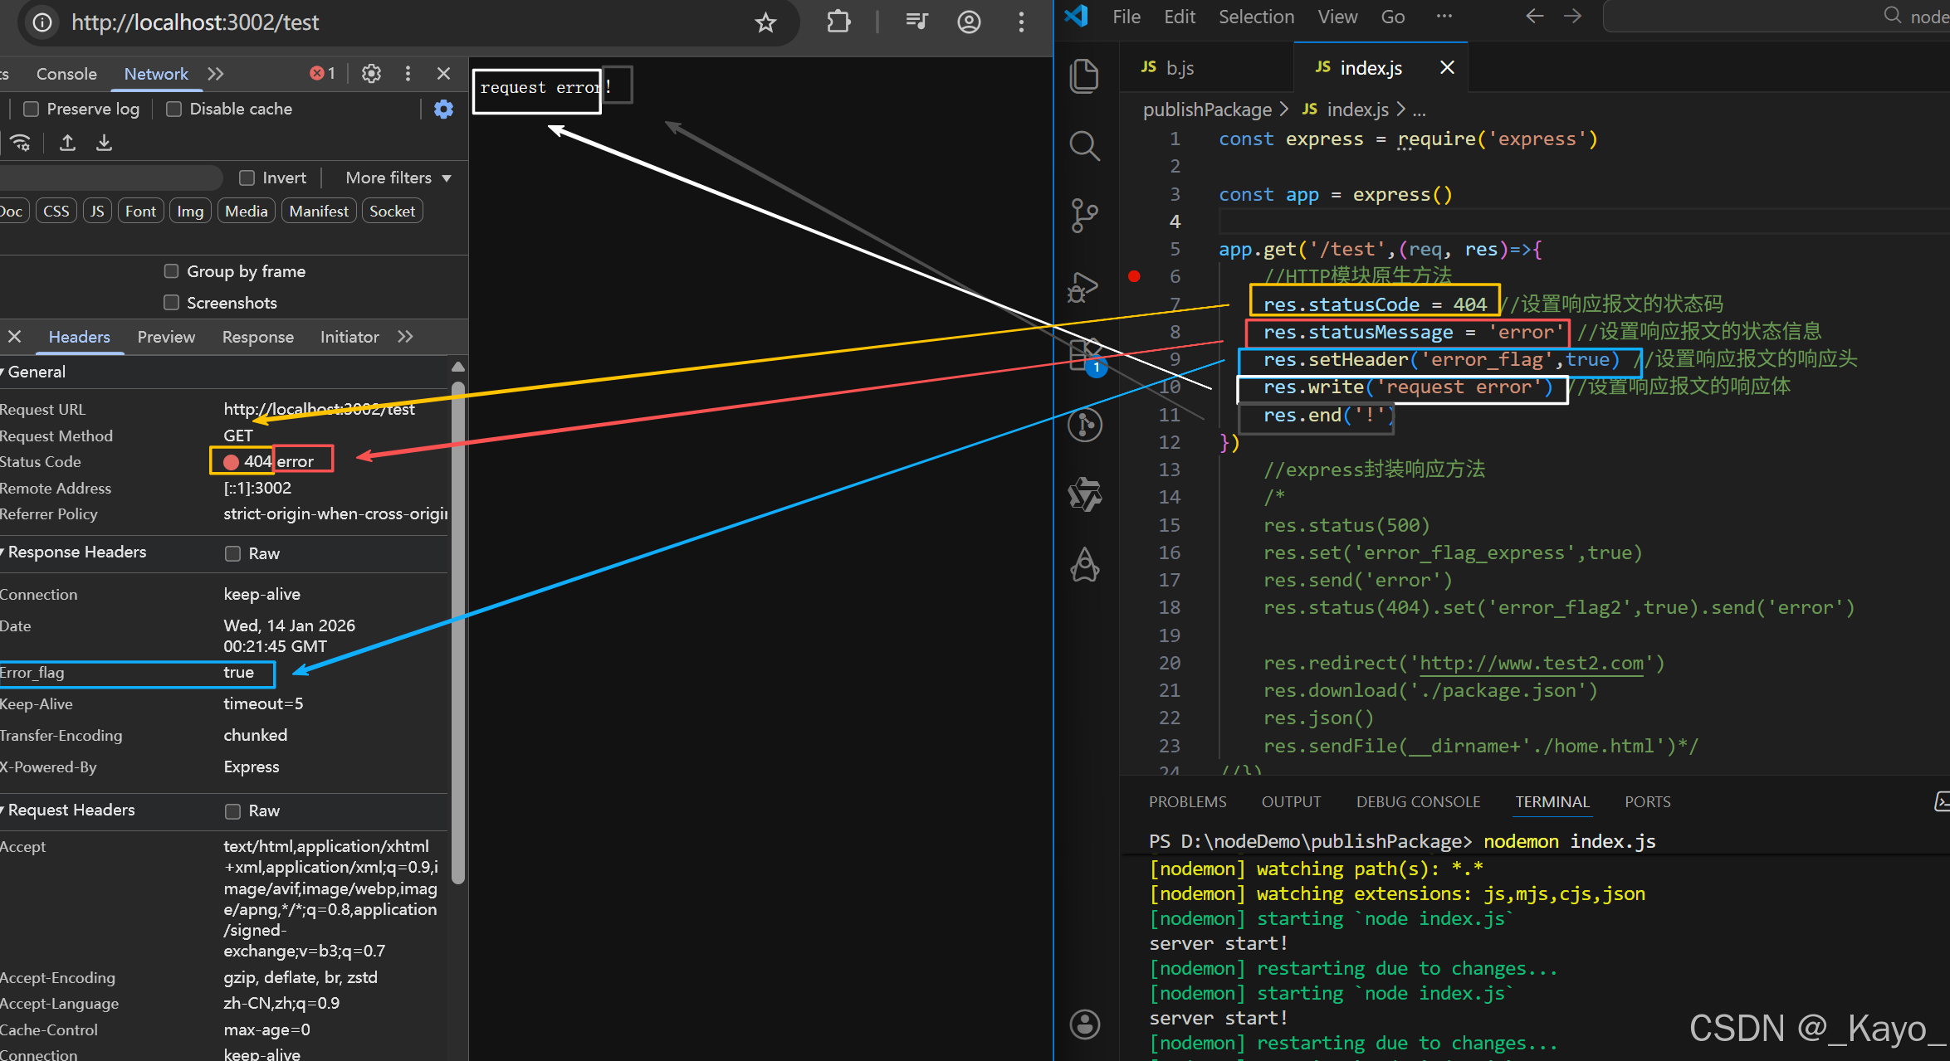Select the Font filter button
The image size is (1950, 1061).
[x=140, y=211]
